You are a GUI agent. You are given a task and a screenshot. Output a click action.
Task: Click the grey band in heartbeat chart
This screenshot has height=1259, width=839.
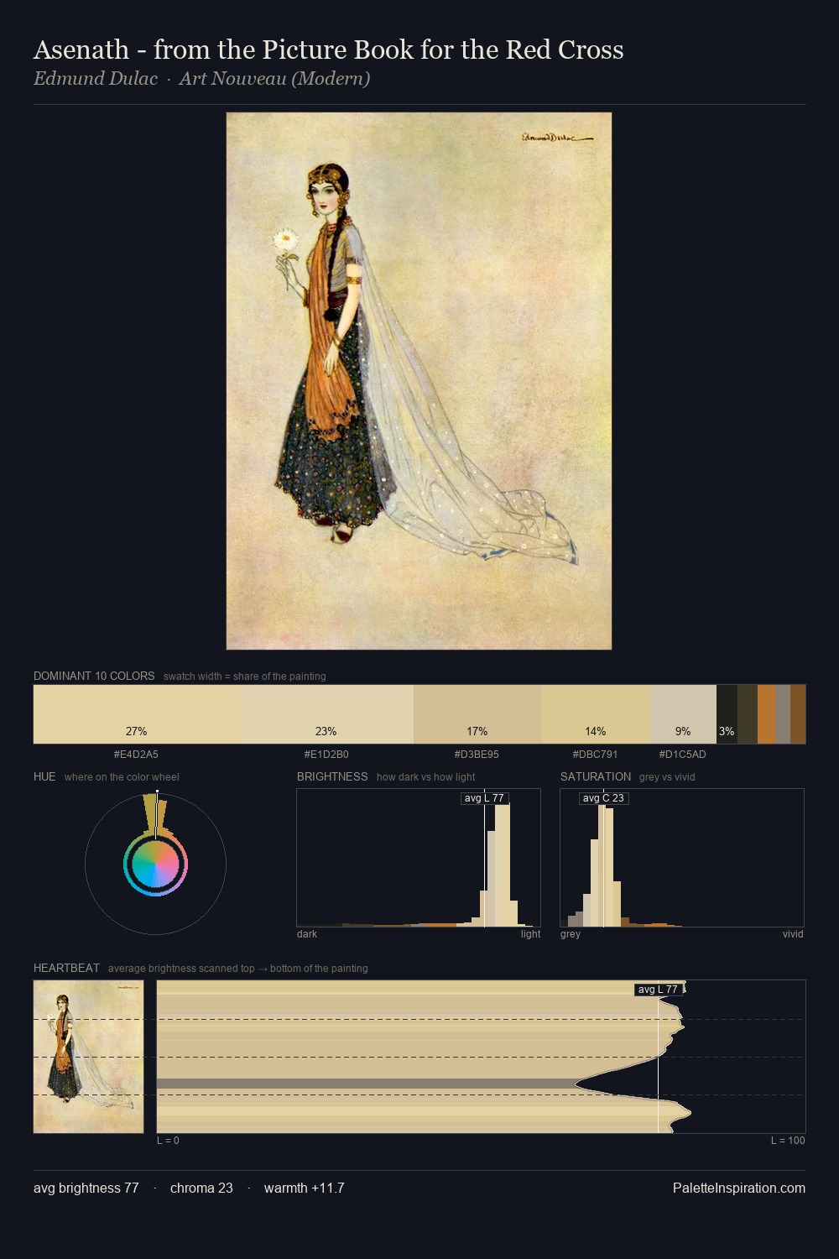point(367,1084)
